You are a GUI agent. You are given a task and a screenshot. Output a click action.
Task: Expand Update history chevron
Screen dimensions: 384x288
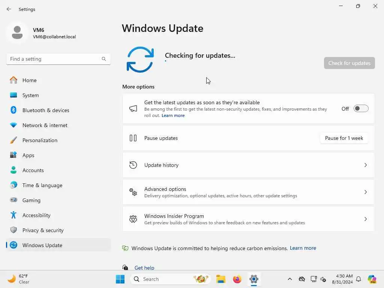365,165
